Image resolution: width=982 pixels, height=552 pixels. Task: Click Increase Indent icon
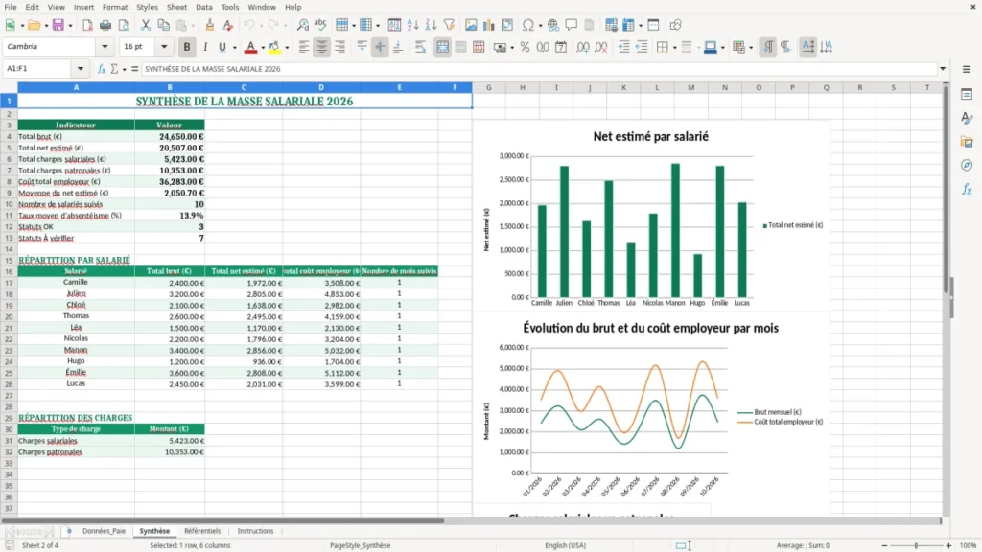pyautogui.click(x=623, y=47)
